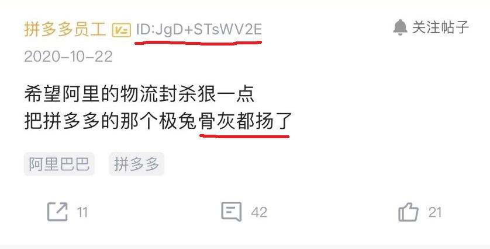Image resolution: width=490 pixels, height=249 pixels.
Task: Click the bell icon to follow post
Action: pos(401,27)
